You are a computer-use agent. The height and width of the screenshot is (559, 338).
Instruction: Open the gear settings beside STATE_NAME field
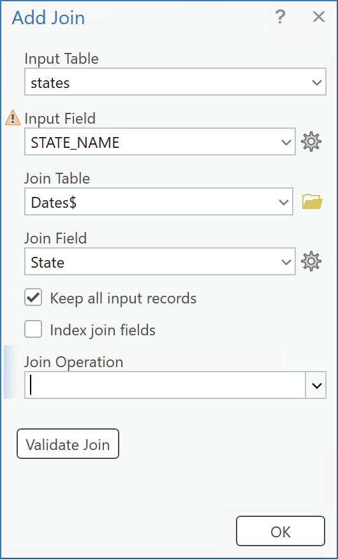(x=311, y=142)
